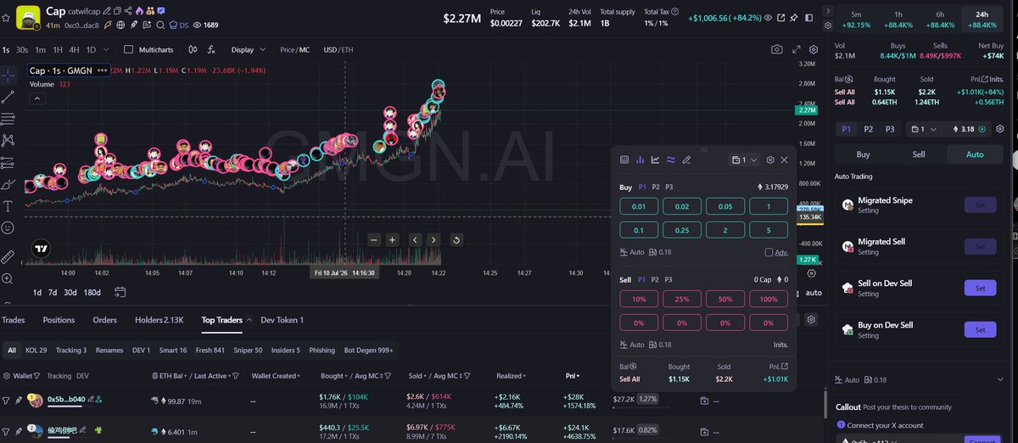Filter traders by Sniper 50
The image size is (1018, 443).
click(247, 350)
